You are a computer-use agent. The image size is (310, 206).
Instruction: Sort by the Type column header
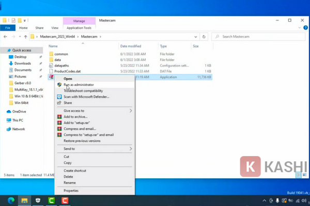click(x=163, y=46)
